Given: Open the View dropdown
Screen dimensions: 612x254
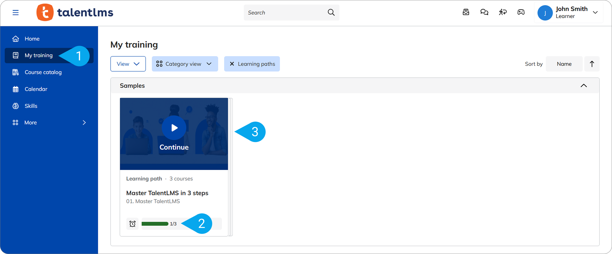Looking at the screenshot, I should pos(128,64).
